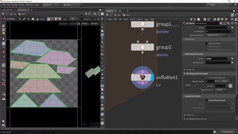This screenshot has height=134, width=238.
Task: Open the Edit menu in main menu bar
Action: click(x=9, y=5)
